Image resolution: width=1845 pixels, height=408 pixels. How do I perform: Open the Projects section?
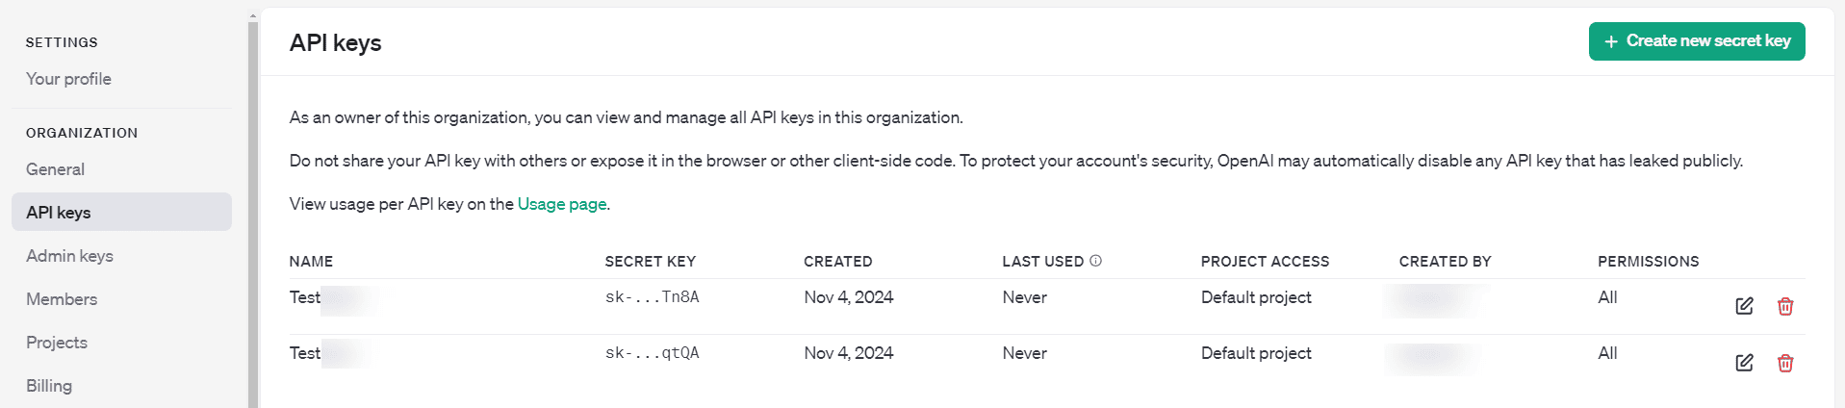click(x=57, y=343)
